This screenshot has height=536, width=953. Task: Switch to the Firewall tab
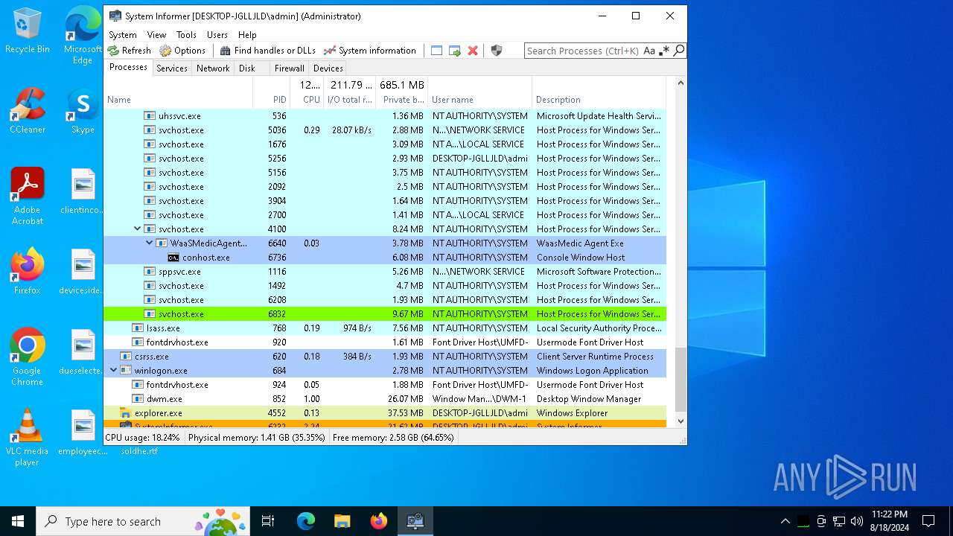(289, 68)
